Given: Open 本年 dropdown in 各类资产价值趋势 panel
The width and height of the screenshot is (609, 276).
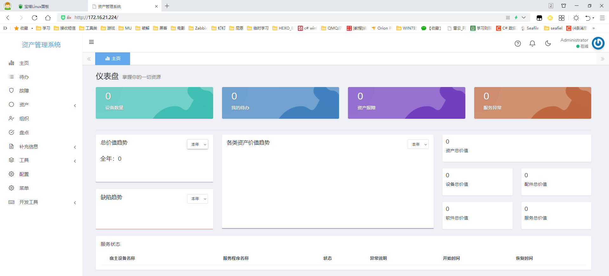Looking at the screenshot, I should [x=418, y=144].
